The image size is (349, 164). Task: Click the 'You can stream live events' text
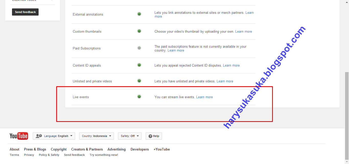[x=175, y=97]
